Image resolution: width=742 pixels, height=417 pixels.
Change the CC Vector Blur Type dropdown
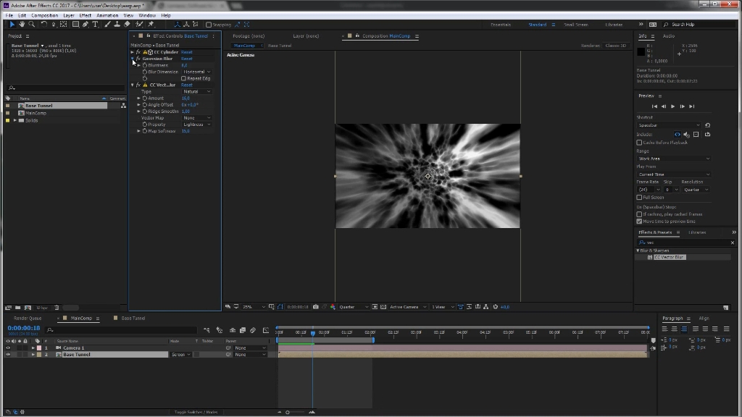click(197, 92)
